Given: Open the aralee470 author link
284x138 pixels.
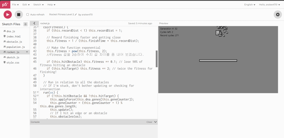Looking at the screenshot, I should coord(87,14).
